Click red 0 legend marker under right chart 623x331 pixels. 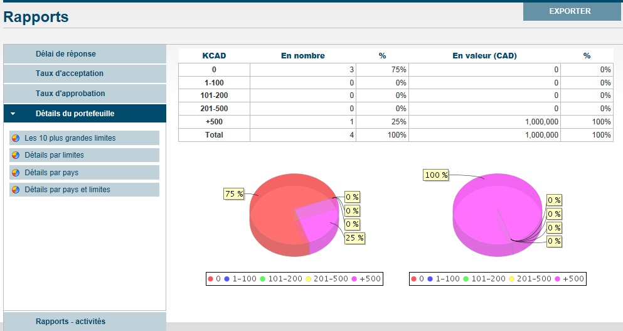[x=413, y=279]
